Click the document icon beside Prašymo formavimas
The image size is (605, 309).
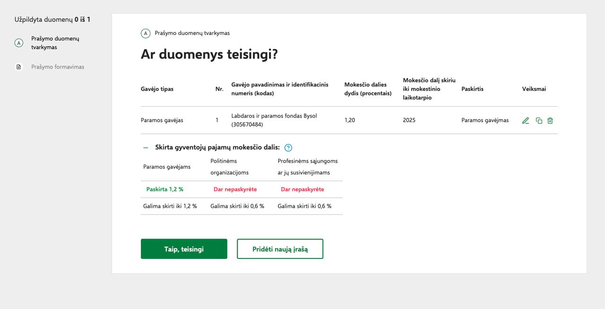click(x=19, y=67)
